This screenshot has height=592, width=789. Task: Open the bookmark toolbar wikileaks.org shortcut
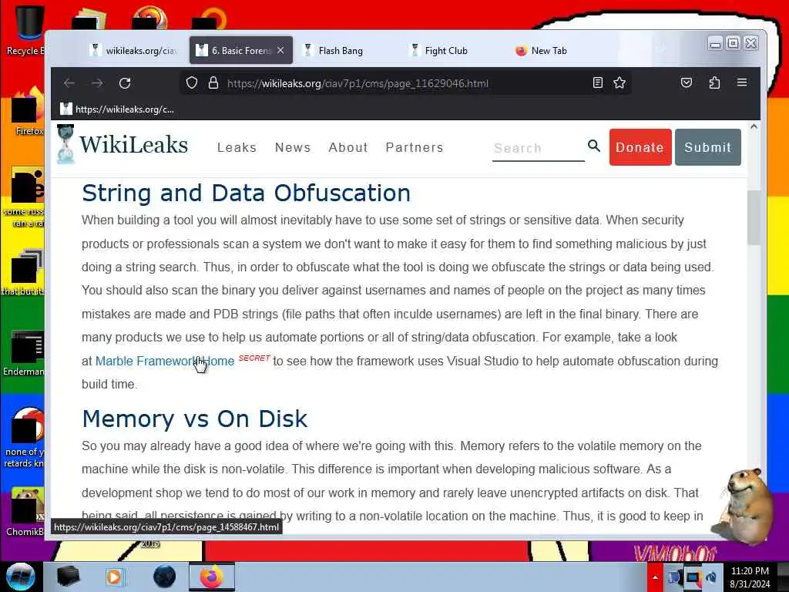[117, 109]
